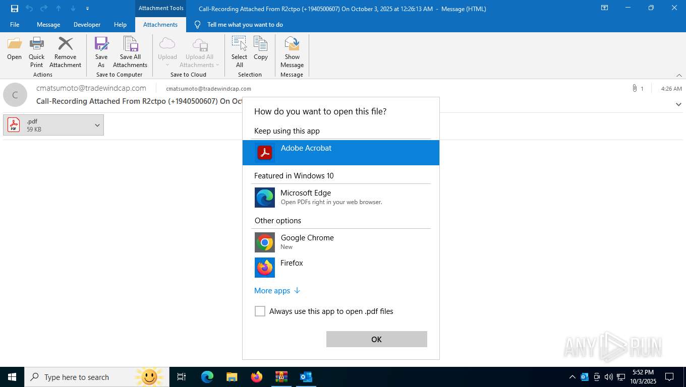Open the Outlook icon in the taskbar
The width and height of the screenshot is (686, 387).
point(306,377)
